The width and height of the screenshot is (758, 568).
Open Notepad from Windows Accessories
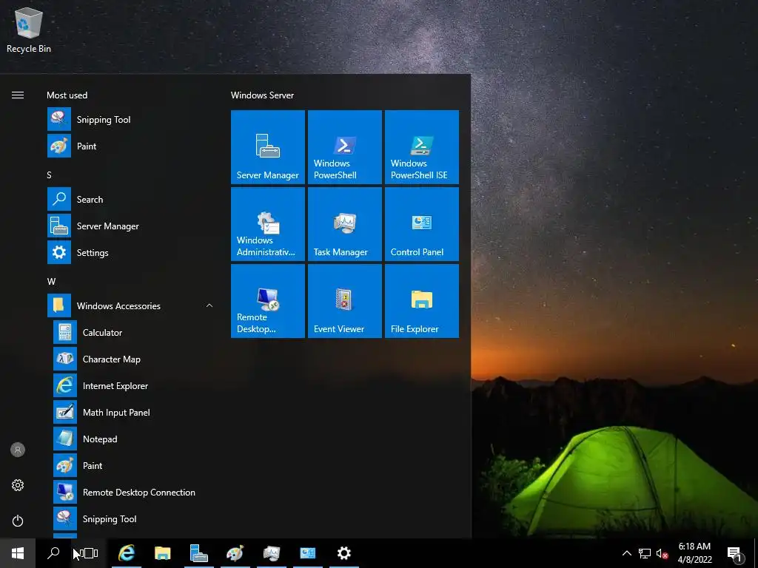click(x=133, y=439)
